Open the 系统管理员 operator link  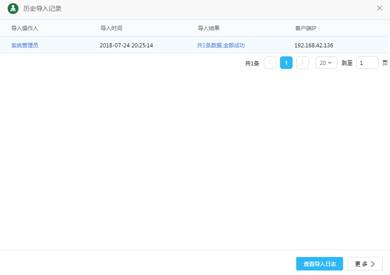click(x=25, y=45)
